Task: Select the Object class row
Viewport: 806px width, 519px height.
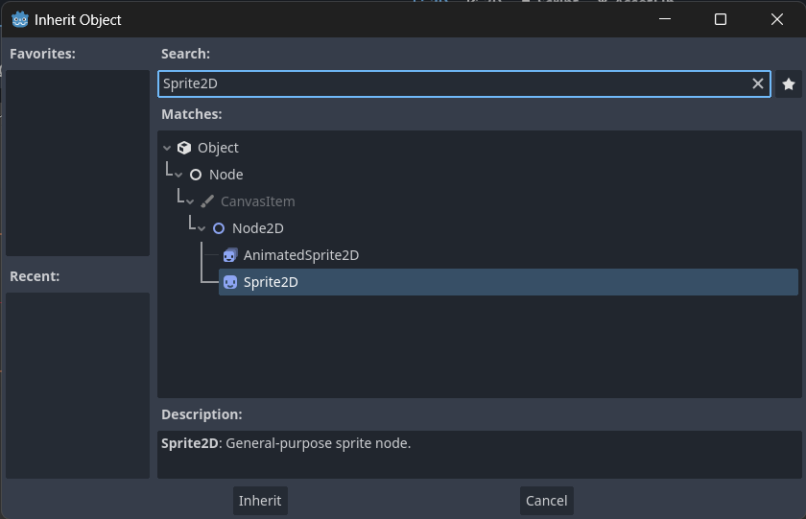Action: [480, 148]
